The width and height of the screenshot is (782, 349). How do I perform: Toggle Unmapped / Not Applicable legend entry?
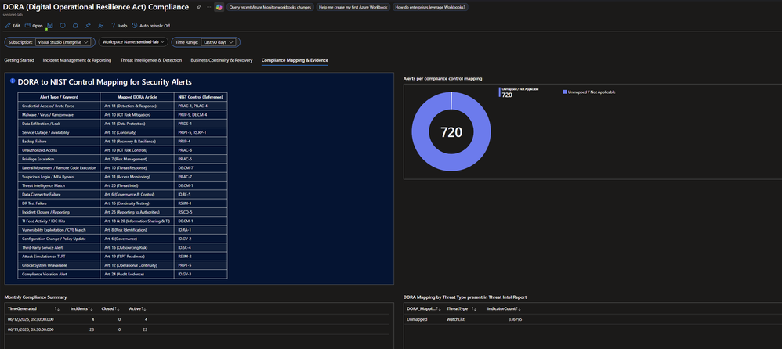coord(588,92)
